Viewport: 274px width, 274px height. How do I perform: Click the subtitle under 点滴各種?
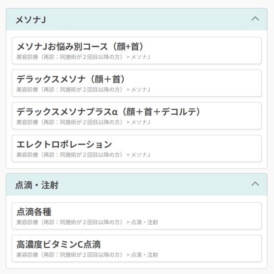70,222
